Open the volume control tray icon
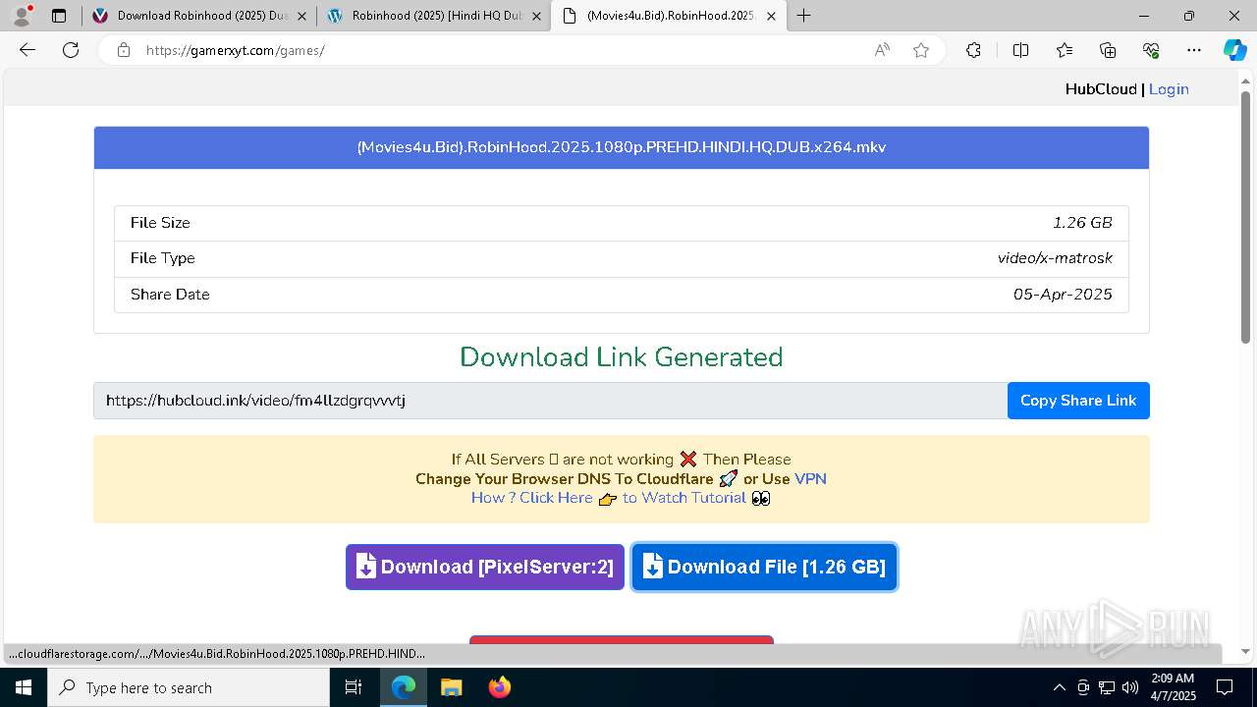This screenshot has width=1257, height=707. click(1130, 687)
